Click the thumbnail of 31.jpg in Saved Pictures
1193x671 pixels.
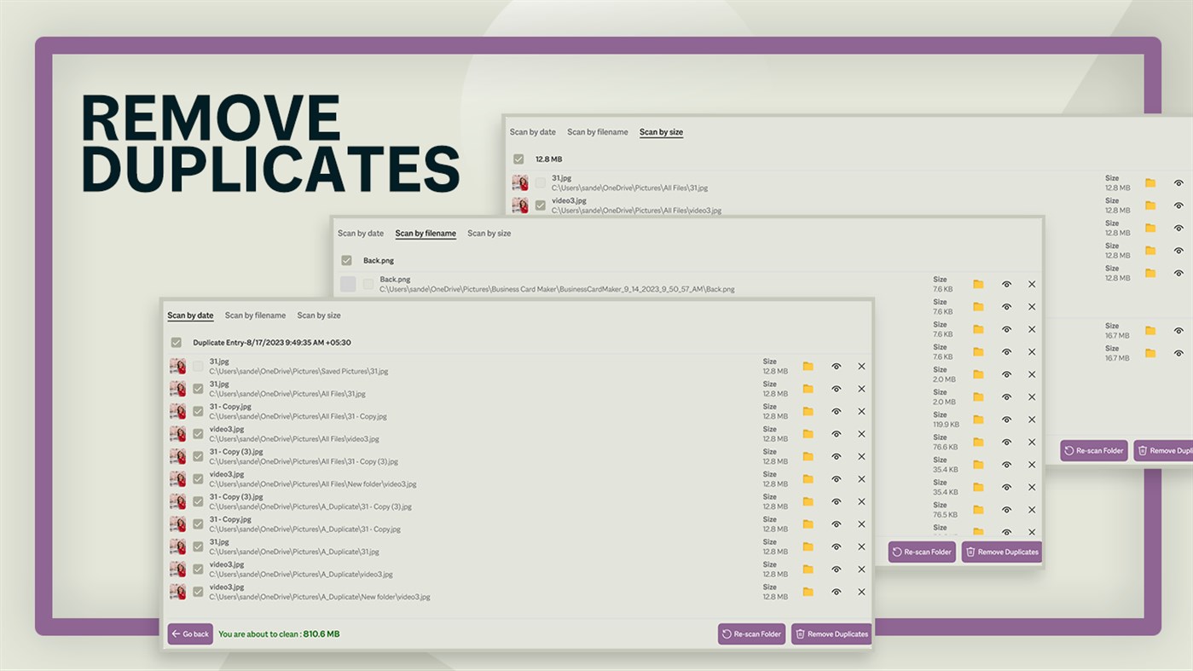(178, 366)
